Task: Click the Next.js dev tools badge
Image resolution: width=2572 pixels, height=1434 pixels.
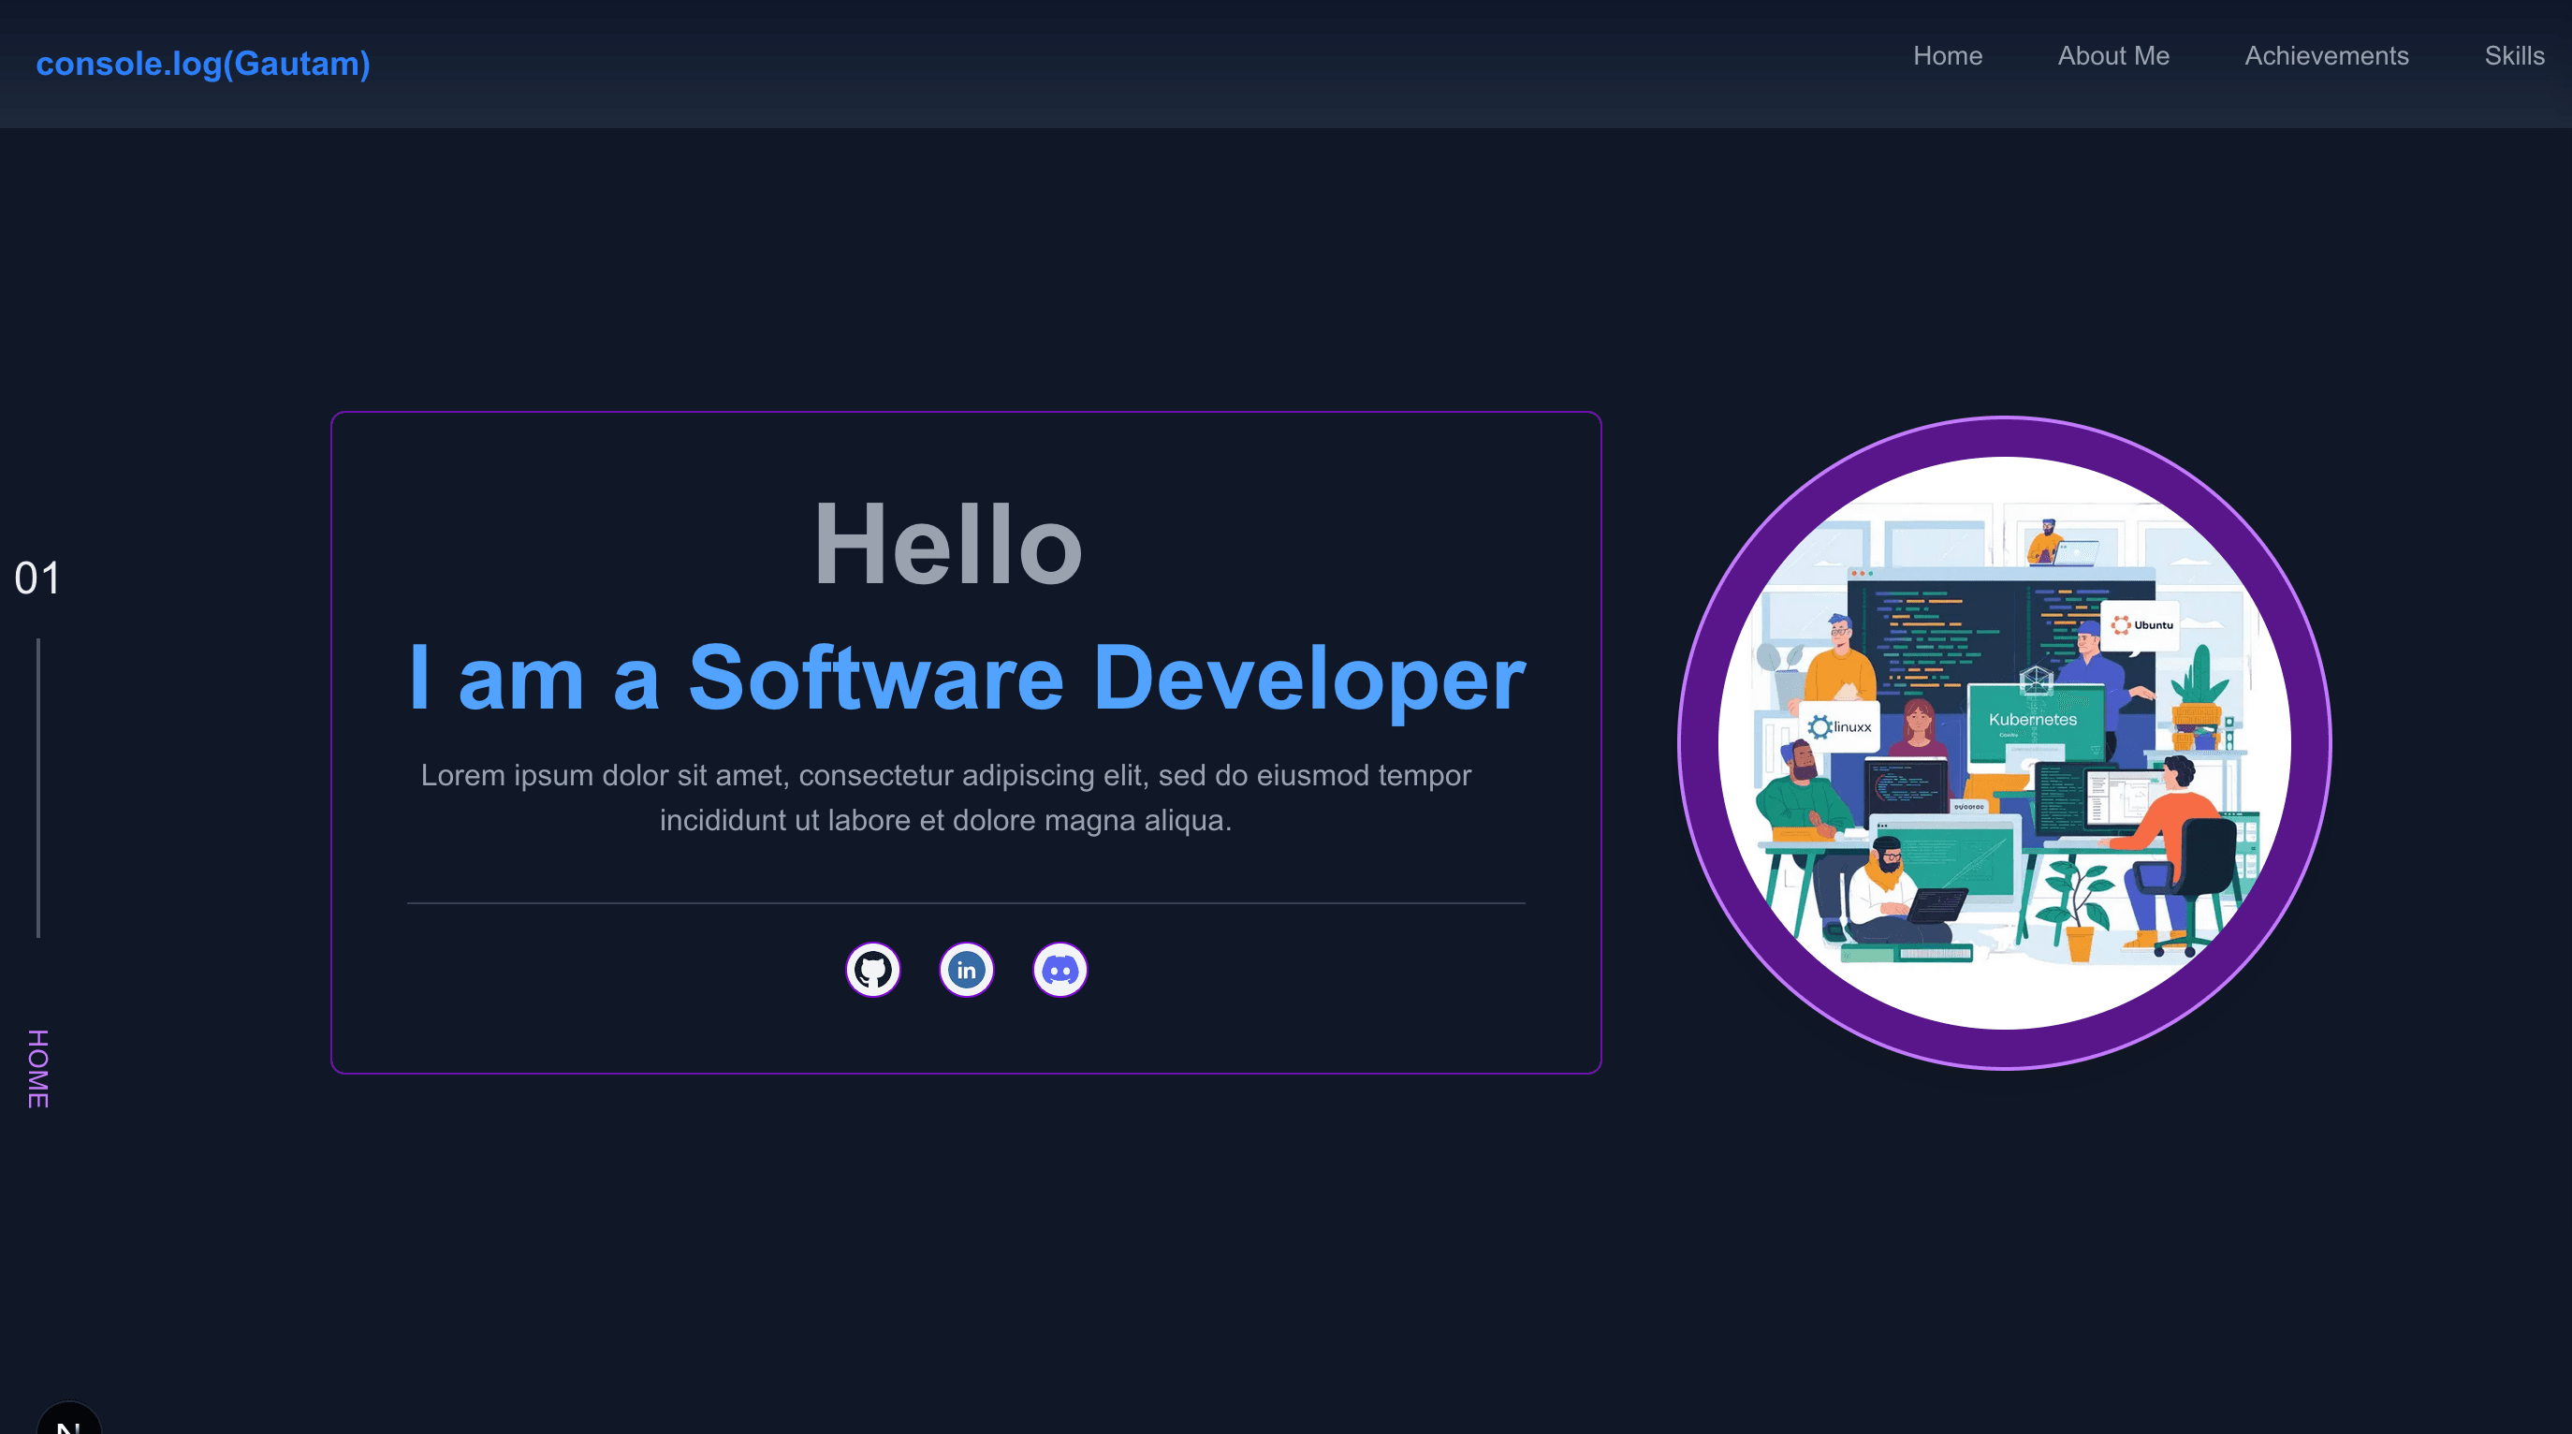Action: (68, 1422)
